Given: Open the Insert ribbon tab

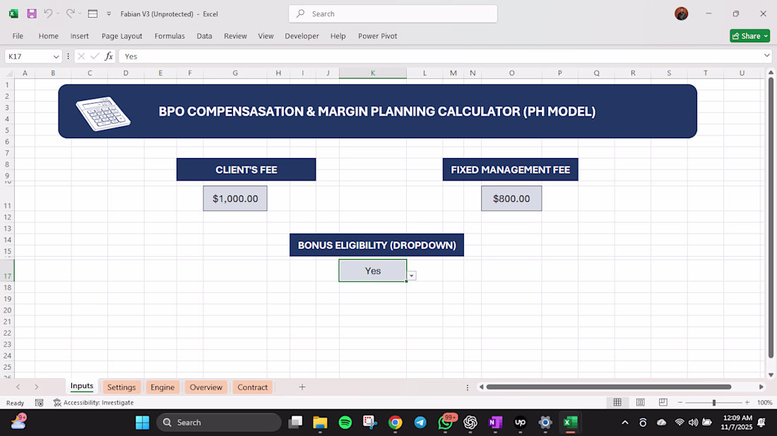Looking at the screenshot, I should (79, 36).
